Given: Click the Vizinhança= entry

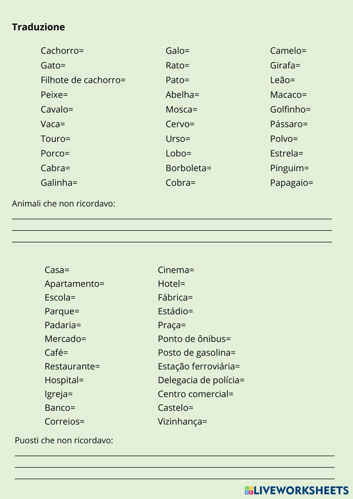Looking at the screenshot, I should 182,421.
